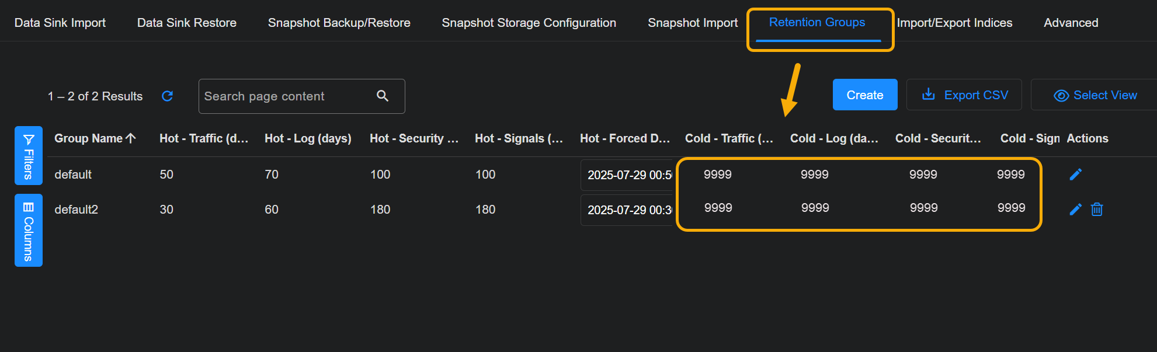Image resolution: width=1157 pixels, height=352 pixels.
Task: Focus the Search page content field
Action: 286,96
